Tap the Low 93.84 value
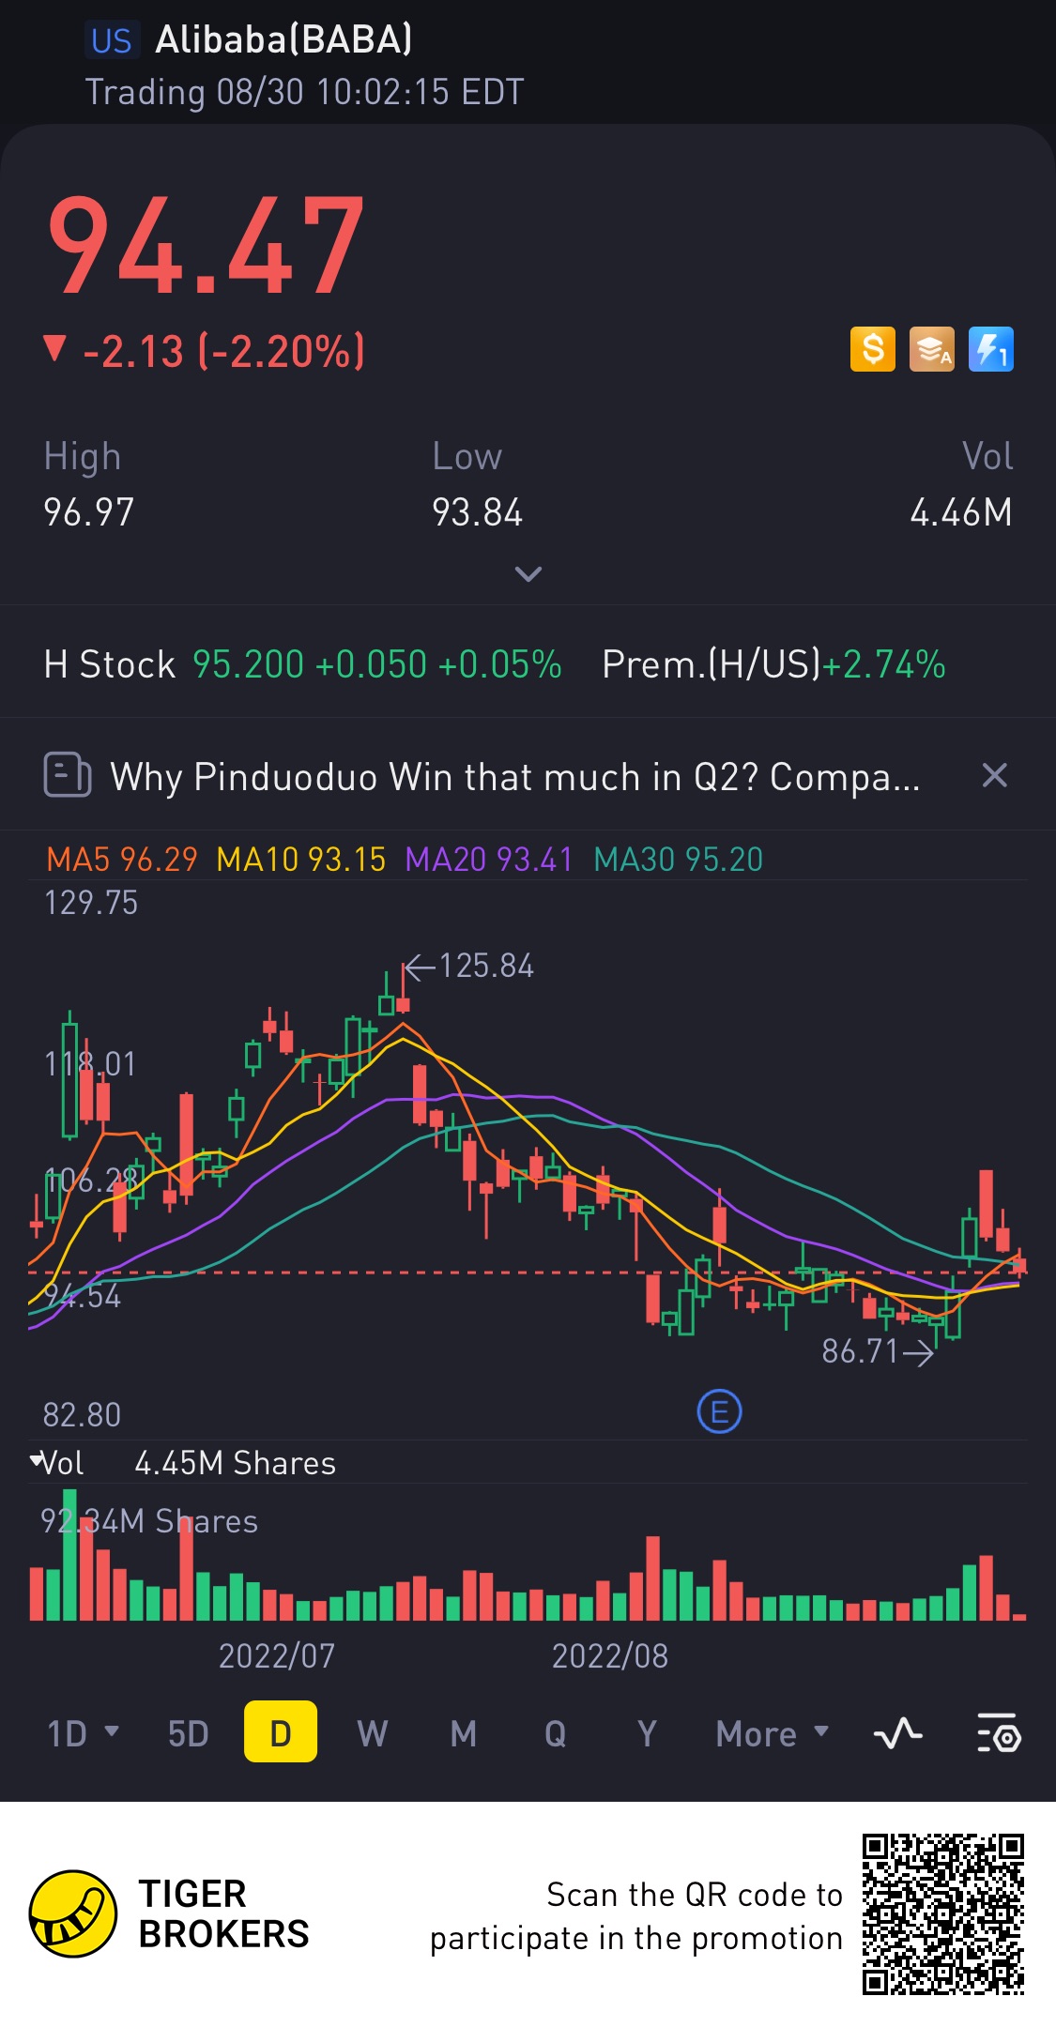This screenshot has width=1056, height=2027. [x=477, y=512]
